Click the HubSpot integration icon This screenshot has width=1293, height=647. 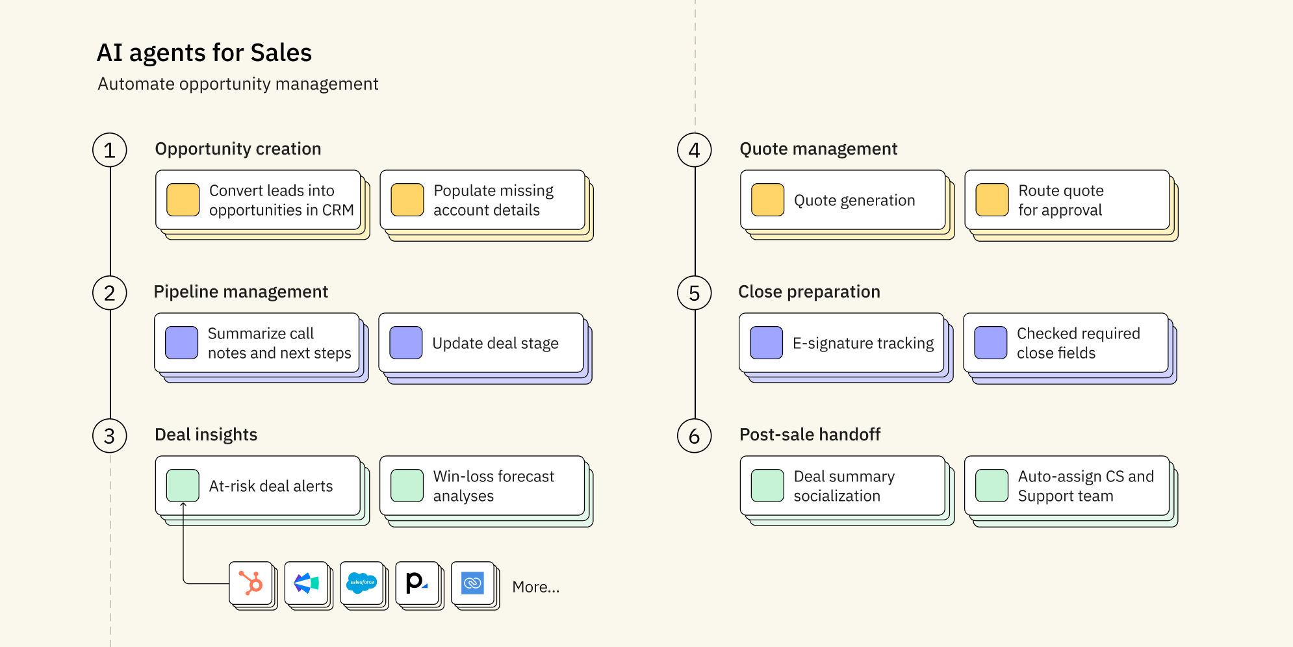point(251,583)
